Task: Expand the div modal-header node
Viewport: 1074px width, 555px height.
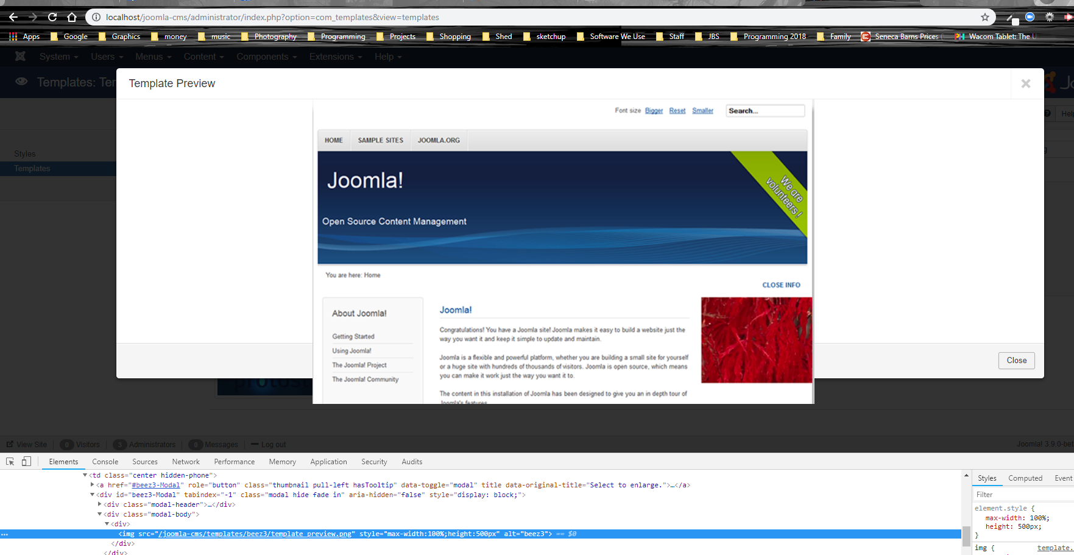Action: tap(99, 504)
